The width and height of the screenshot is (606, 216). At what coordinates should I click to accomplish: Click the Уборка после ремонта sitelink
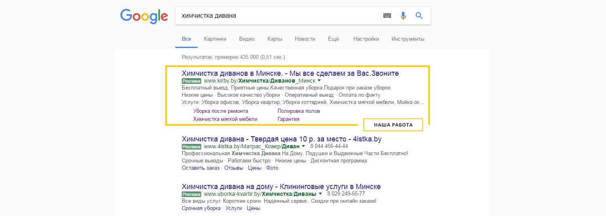tap(221, 111)
